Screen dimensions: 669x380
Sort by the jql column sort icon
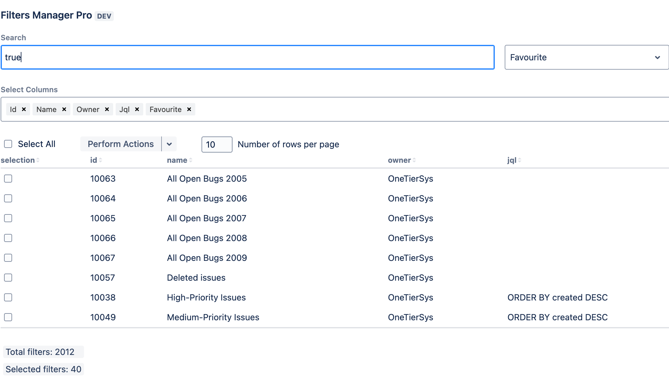[x=520, y=160]
